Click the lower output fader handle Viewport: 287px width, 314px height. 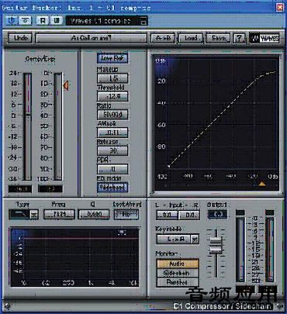tap(216, 250)
